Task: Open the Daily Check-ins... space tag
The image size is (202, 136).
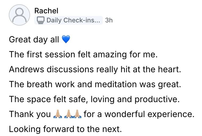Action: tap(69, 20)
